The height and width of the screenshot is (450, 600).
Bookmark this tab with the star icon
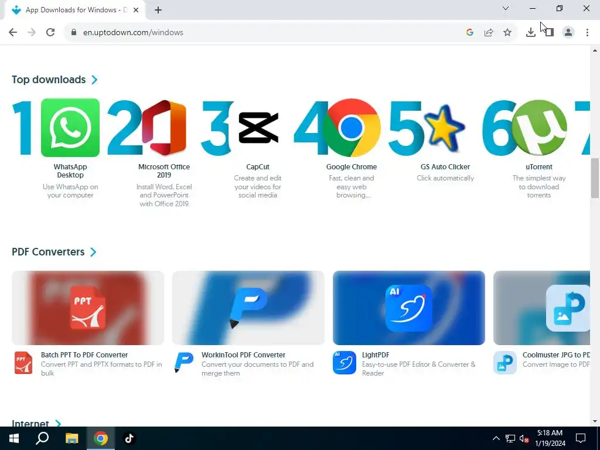click(x=507, y=33)
